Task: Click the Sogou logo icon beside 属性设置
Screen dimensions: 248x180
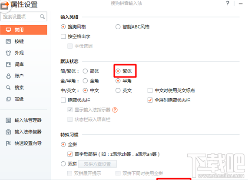Action: [4, 5]
